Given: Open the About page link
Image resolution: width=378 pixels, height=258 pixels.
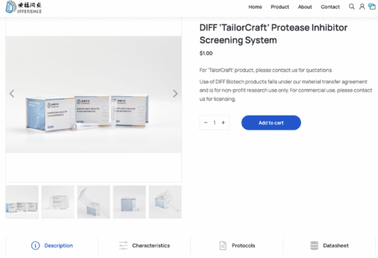Looking at the screenshot, I should click(305, 7).
